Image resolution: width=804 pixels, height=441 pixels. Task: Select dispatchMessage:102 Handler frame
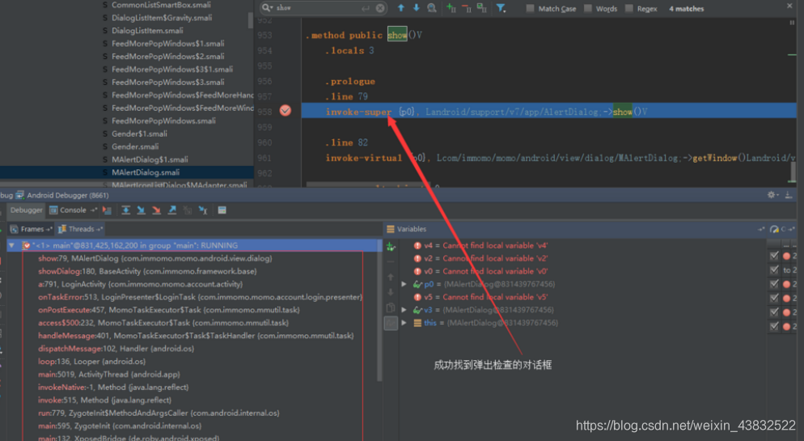[x=116, y=349]
